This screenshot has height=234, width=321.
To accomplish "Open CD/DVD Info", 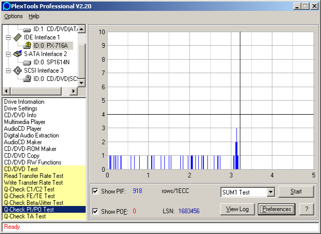I will (20, 115).
